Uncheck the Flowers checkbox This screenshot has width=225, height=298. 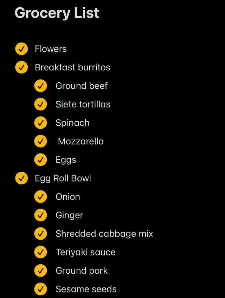coord(21,49)
